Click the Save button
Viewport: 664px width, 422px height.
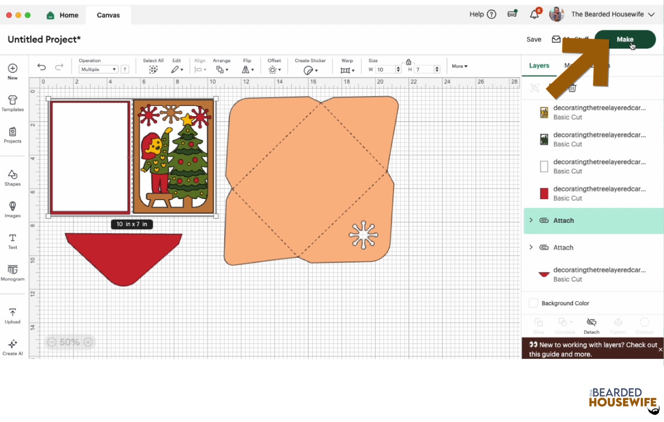click(534, 39)
